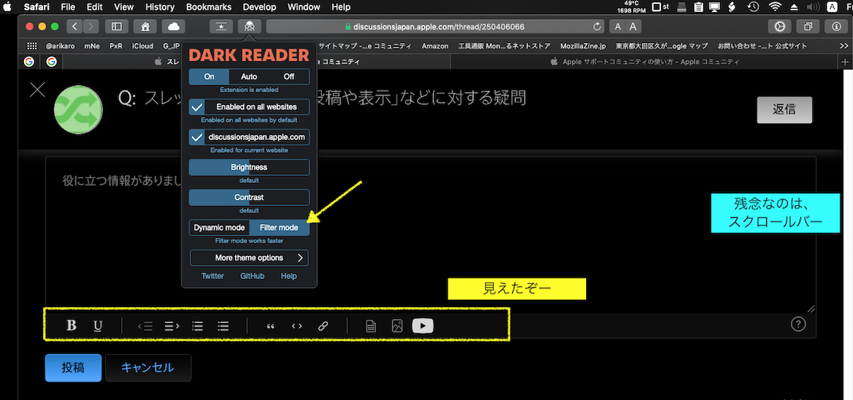Expand More theme options

tap(249, 258)
